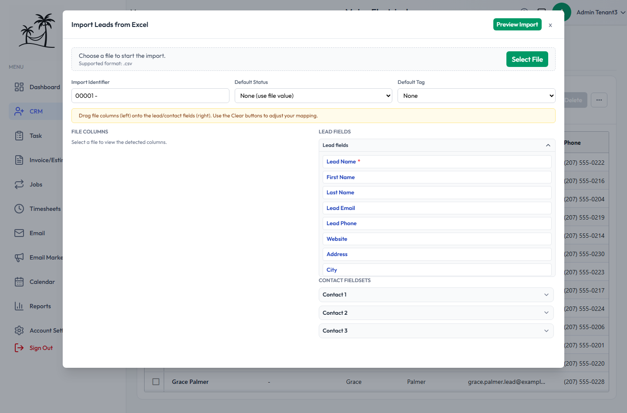The width and height of the screenshot is (627, 413).
Task: Open the Default Status dropdown
Action: point(313,96)
